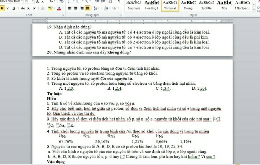
Task: Open the Paragraph dialog launcher
Action: pos(121,15)
